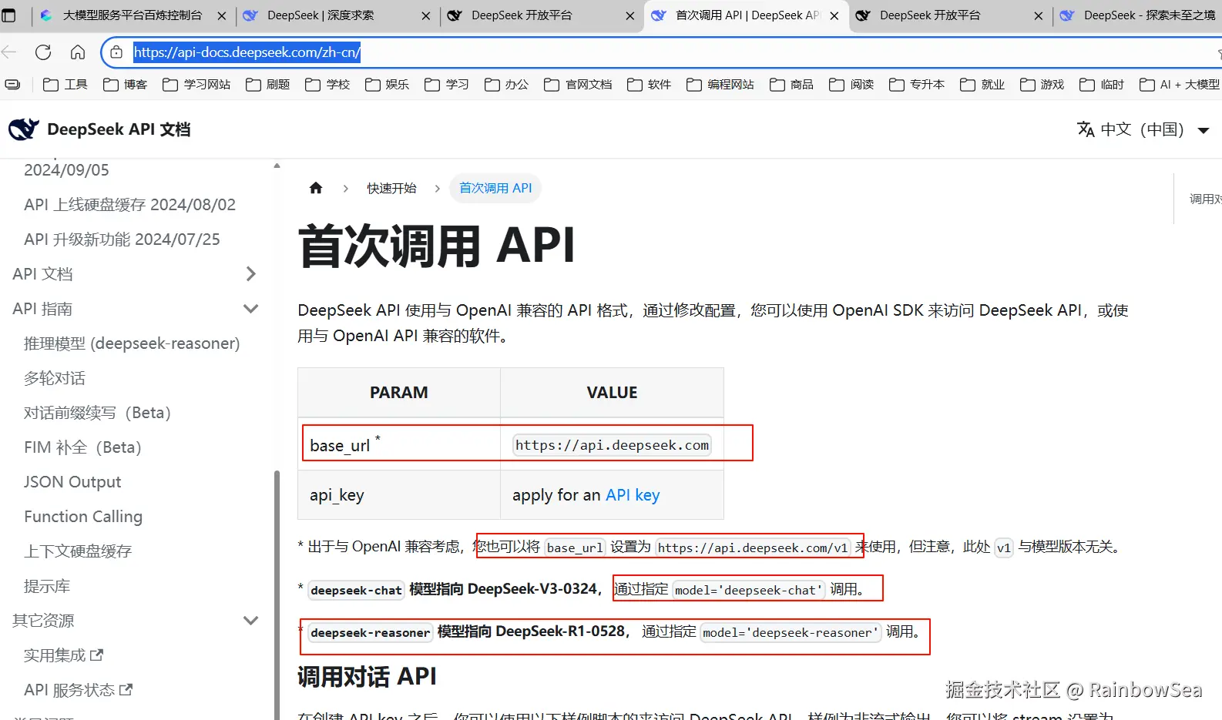Click the address bar URL field

663,52
